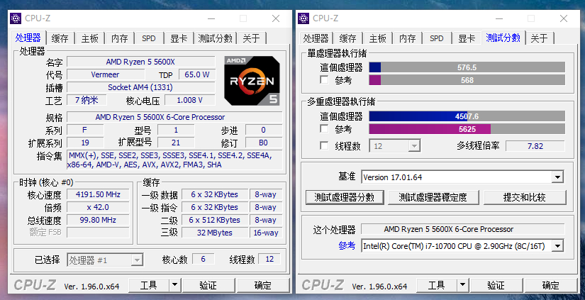Click multi-thread score bar showing 4507.6
The image size is (585, 300).
coord(467,116)
